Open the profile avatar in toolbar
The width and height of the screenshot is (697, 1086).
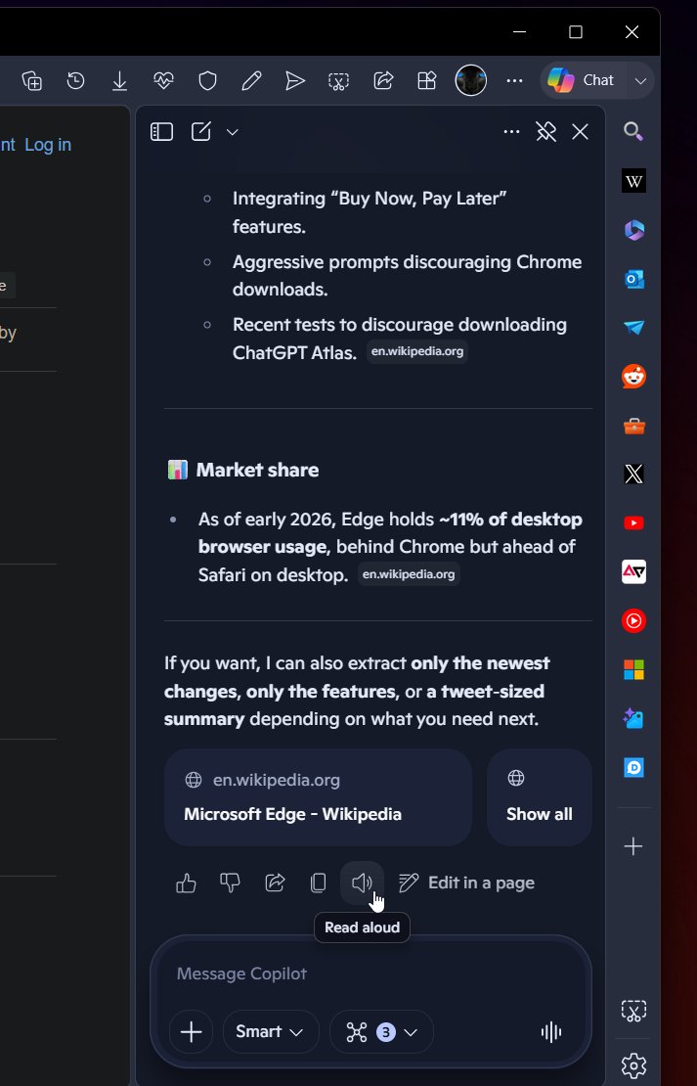coord(470,80)
